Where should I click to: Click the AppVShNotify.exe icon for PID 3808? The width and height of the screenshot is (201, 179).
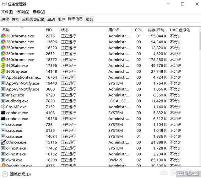click(3, 89)
